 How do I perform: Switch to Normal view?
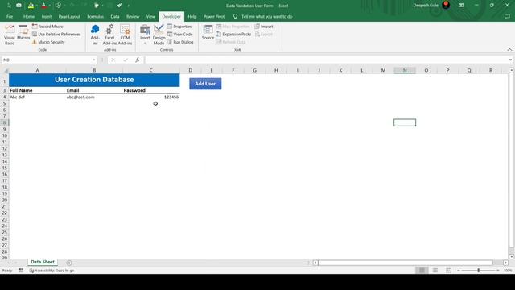[x=422, y=271]
